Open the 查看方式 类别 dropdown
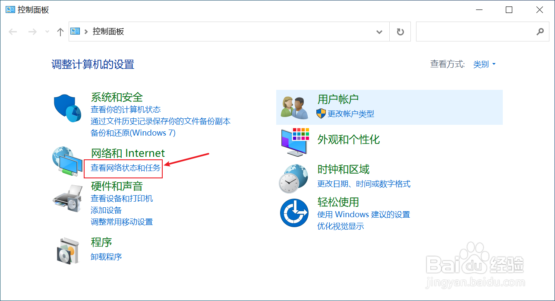This screenshot has width=555, height=301. point(484,64)
